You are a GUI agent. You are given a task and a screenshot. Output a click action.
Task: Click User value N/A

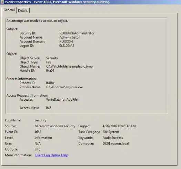pyautogui.click(x=38, y=143)
